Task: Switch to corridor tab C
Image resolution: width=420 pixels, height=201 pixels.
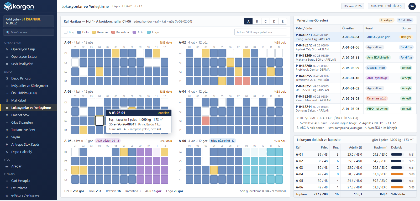Action: pos(265,22)
